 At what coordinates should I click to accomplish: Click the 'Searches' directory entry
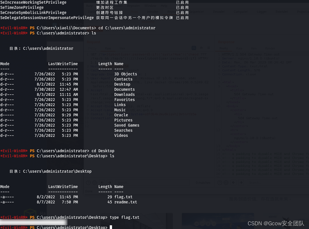123,130
